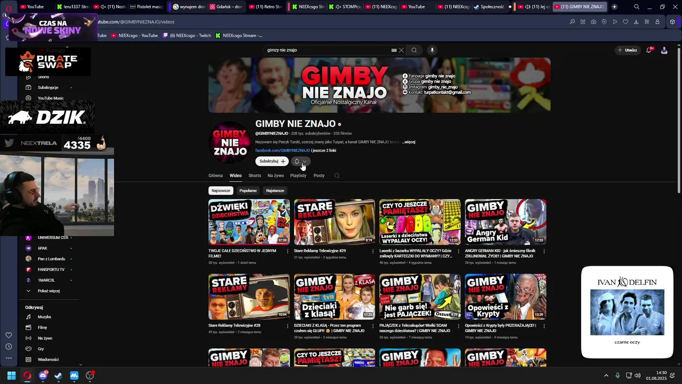Viewport: 682px width, 384px height.
Task: Open the browser profile person icon
Action: pos(657,22)
